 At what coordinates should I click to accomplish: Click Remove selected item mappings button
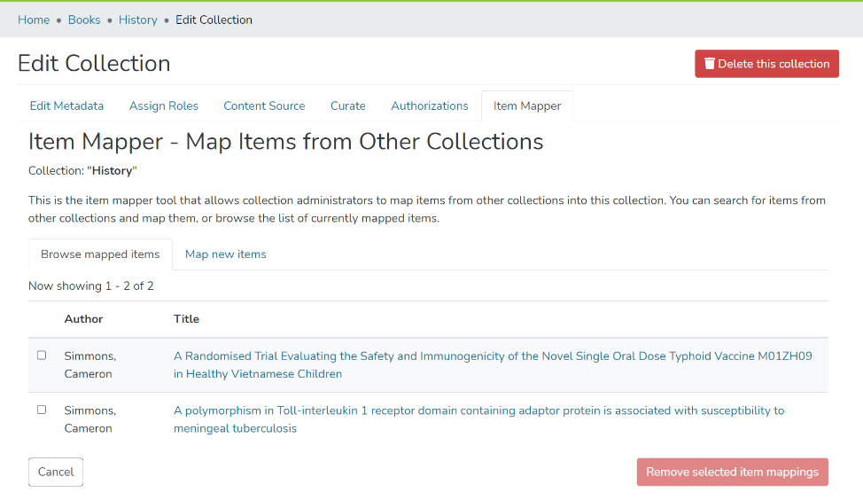(x=732, y=472)
